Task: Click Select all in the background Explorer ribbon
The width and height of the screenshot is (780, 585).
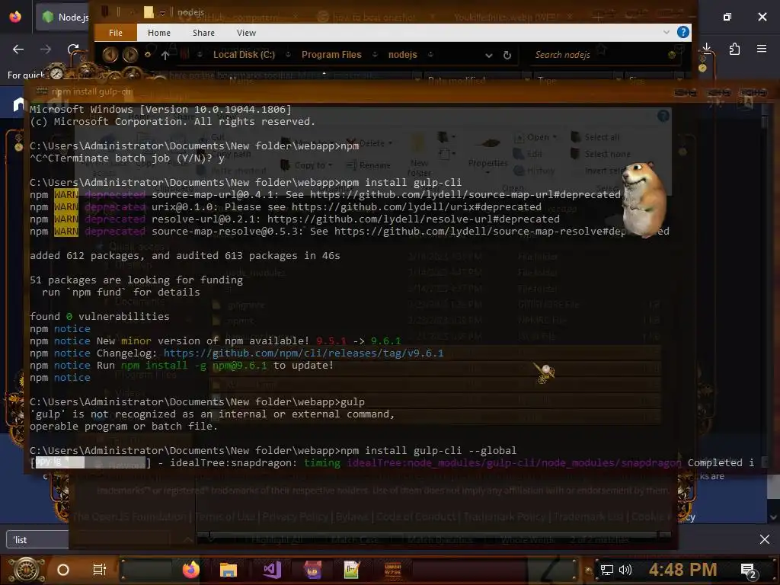Action: coord(596,137)
